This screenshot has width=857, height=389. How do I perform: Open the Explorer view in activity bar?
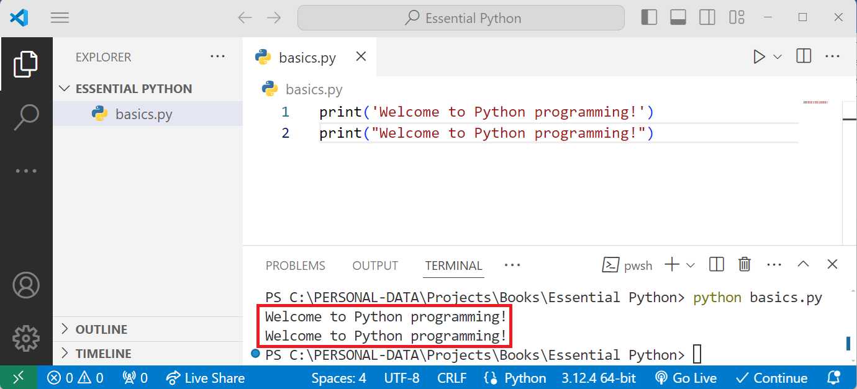pyautogui.click(x=25, y=64)
